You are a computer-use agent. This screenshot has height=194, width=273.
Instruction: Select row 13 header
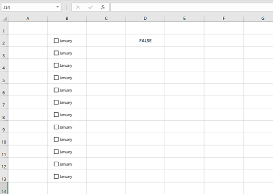click(4, 176)
